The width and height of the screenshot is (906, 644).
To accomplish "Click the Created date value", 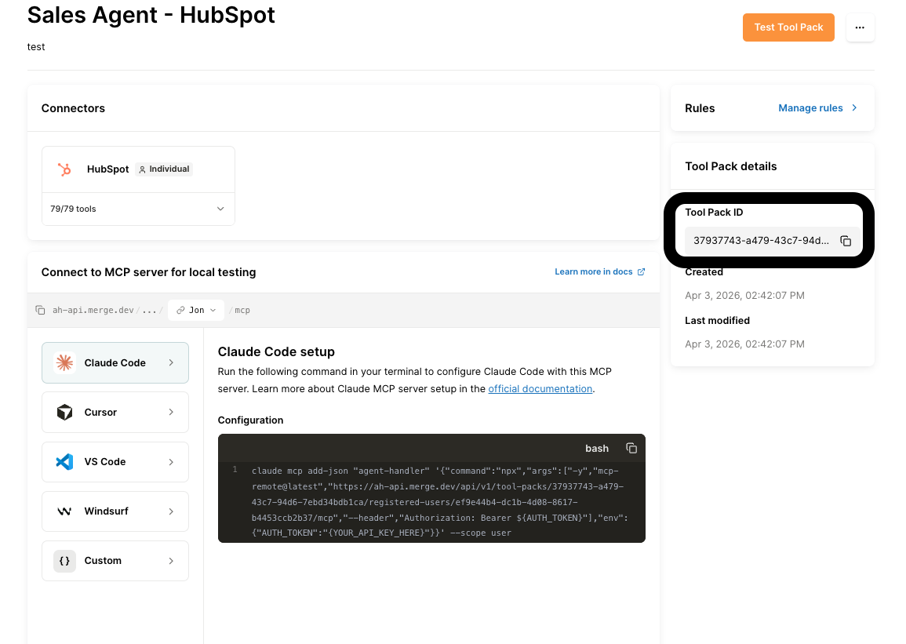I will tap(744, 296).
